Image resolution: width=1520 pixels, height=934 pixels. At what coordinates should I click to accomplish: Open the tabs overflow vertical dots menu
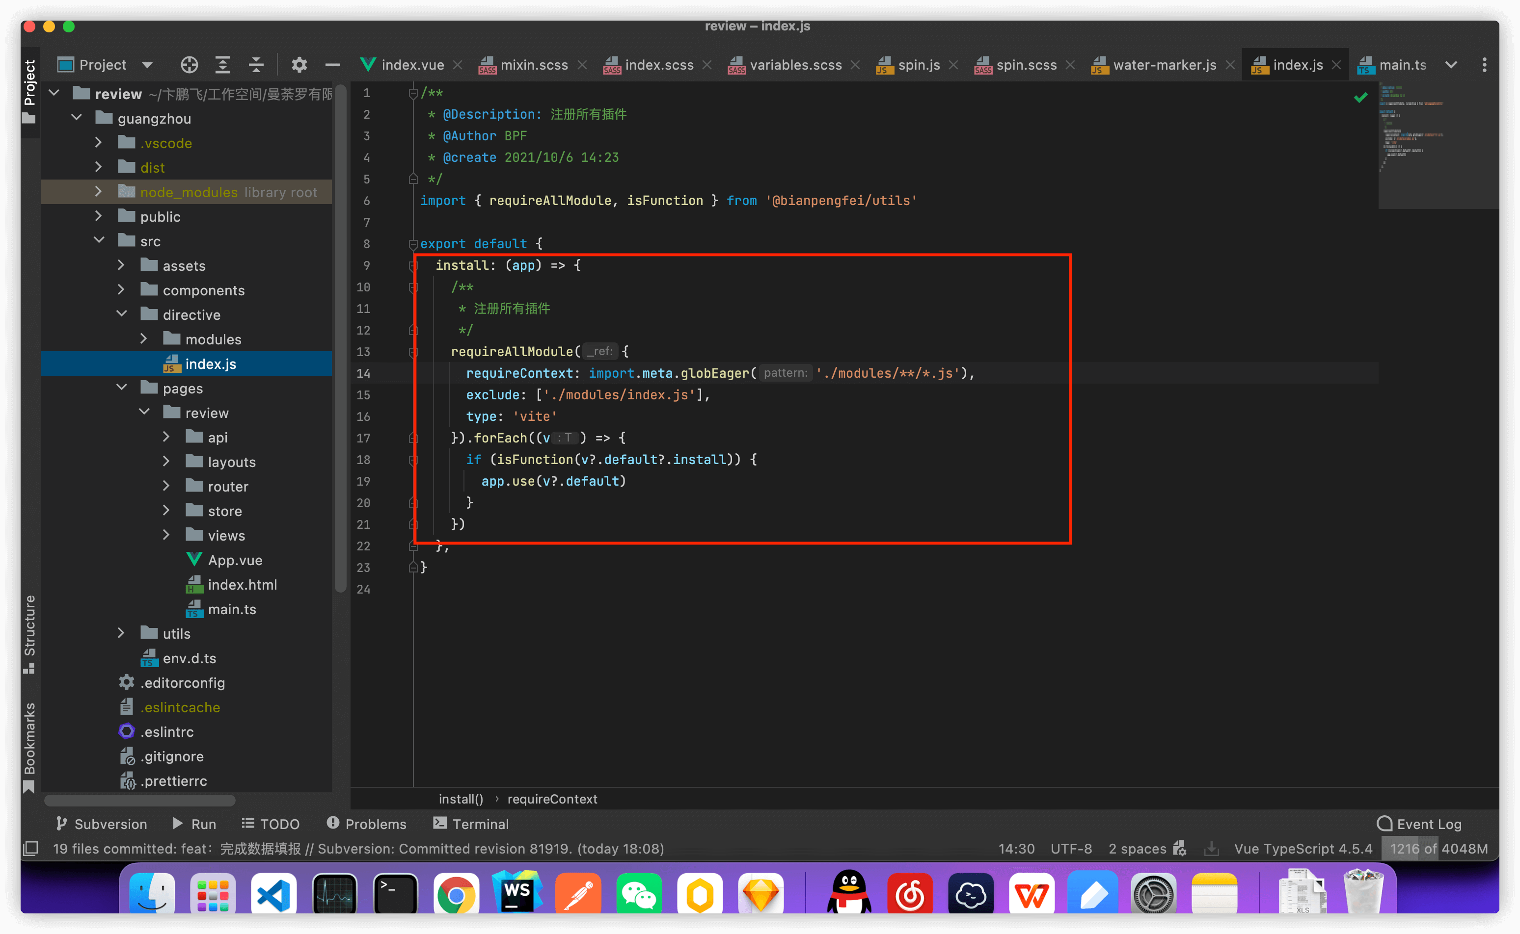1484,65
